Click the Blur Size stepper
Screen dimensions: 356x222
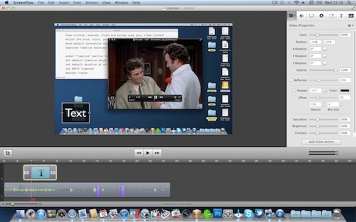click(341, 104)
